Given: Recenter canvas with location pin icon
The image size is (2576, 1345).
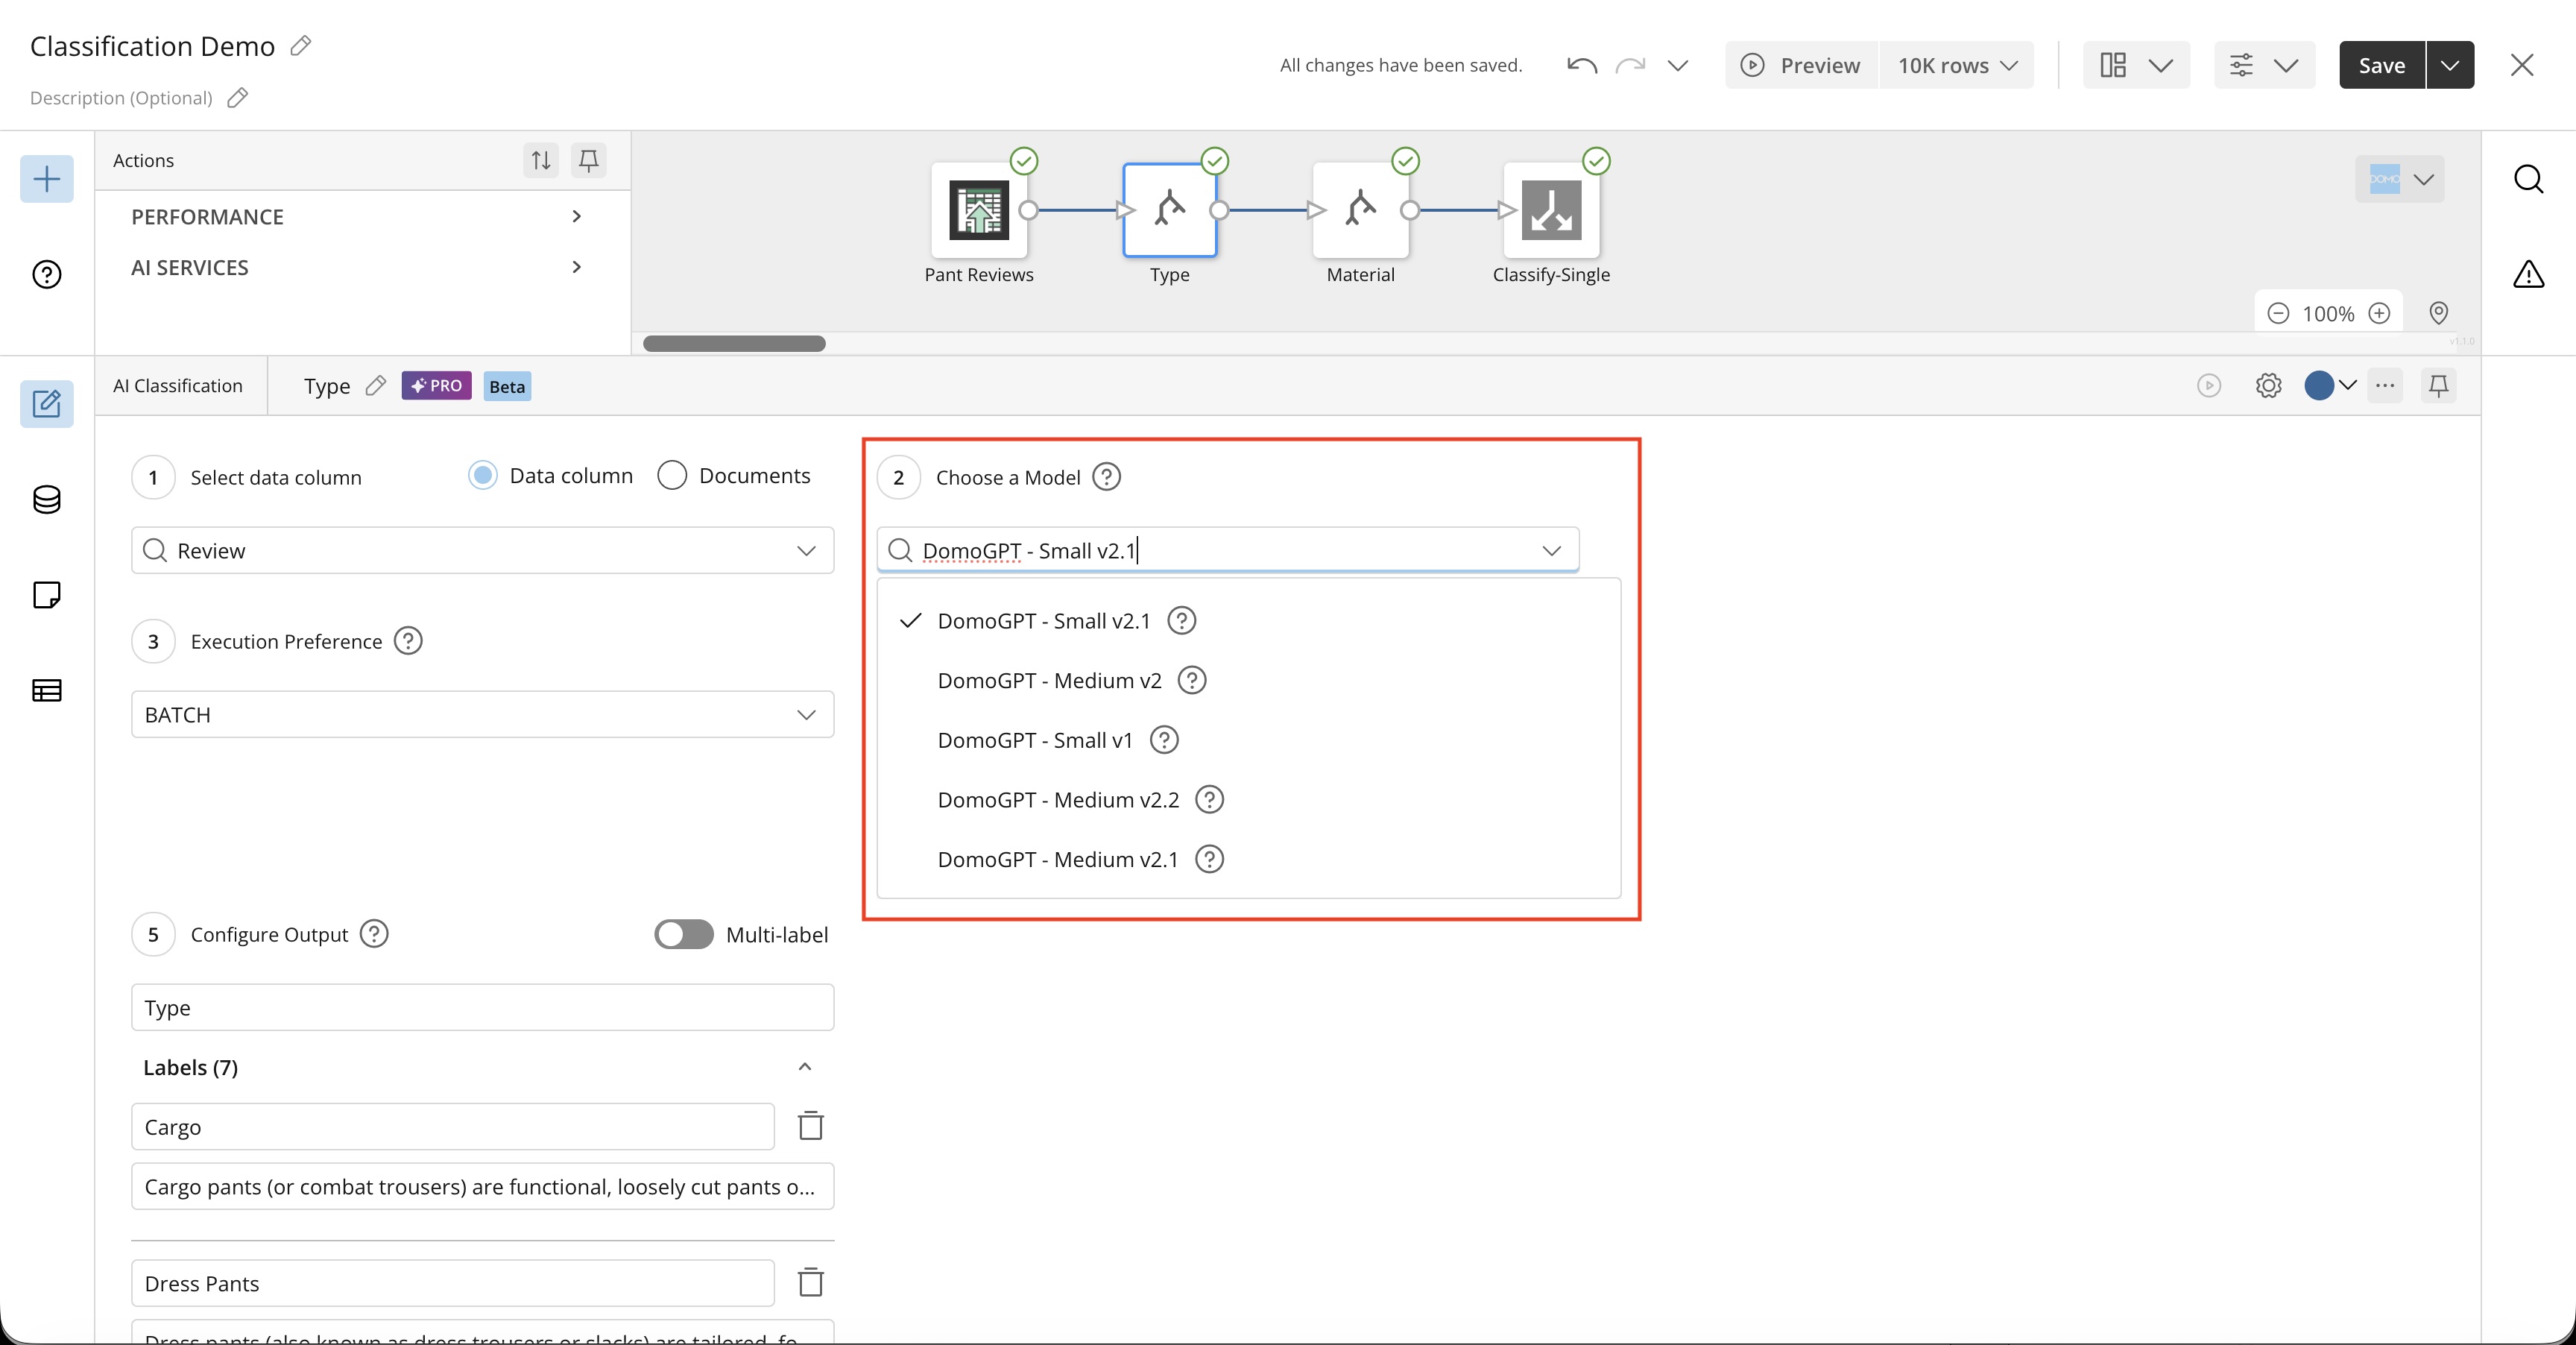Looking at the screenshot, I should click(2439, 313).
